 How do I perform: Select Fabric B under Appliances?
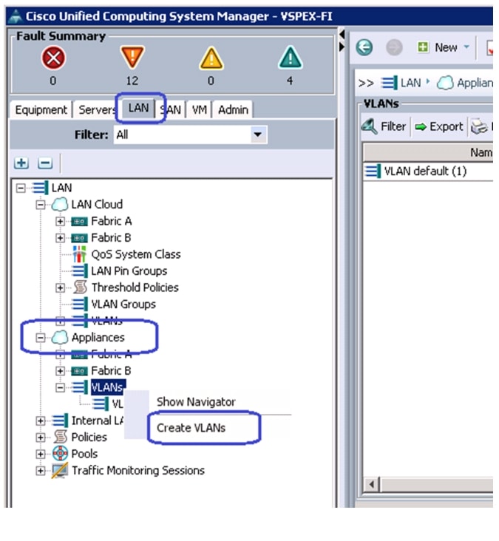[x=111, y=370]
